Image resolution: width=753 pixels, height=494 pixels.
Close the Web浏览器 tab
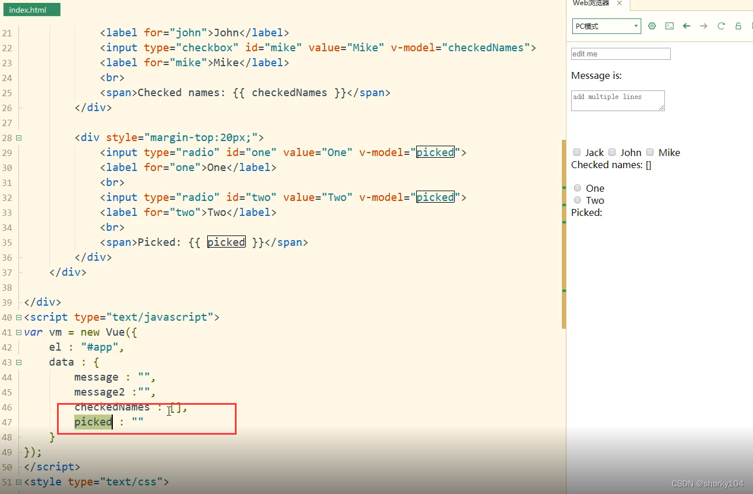tap(619, 3)
